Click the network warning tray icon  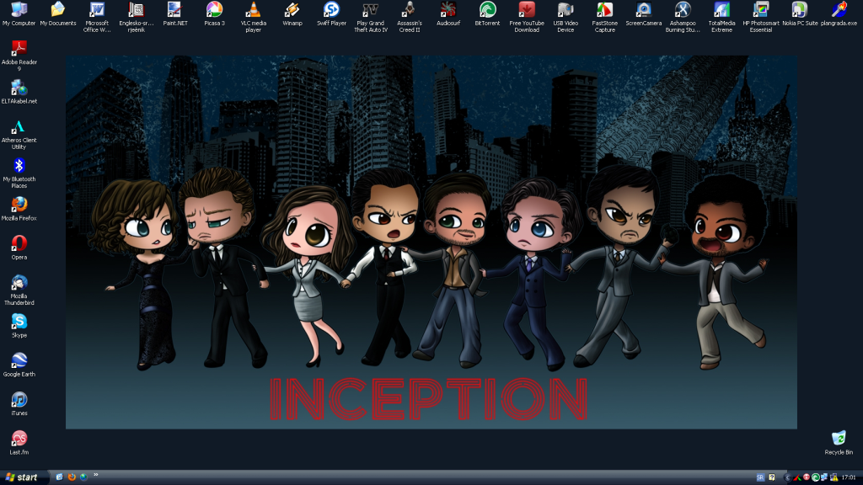point(834,478)
